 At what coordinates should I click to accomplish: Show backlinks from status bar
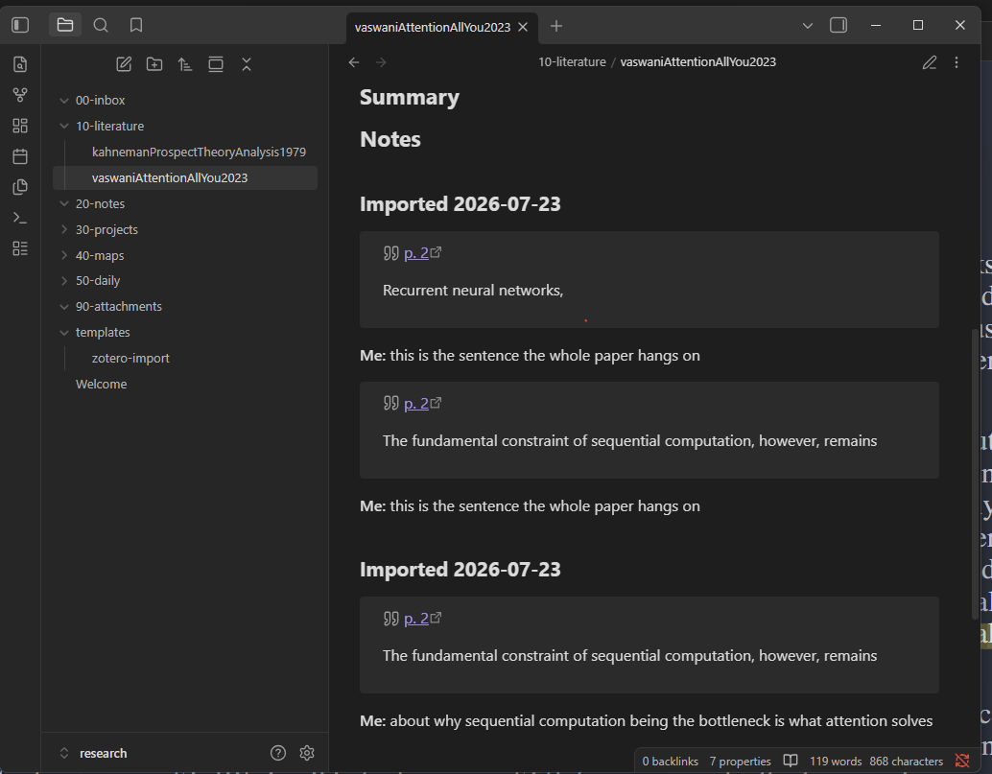tap(670, 762)
